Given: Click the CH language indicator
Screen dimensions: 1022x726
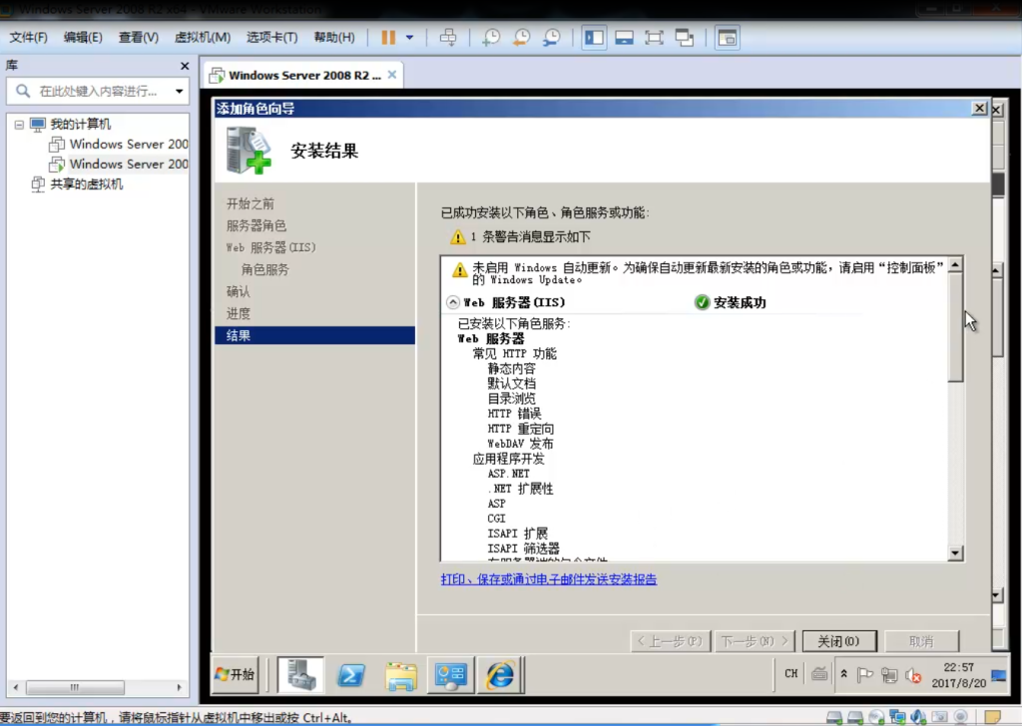Looking at the screenshot, I should pos(790,674).
